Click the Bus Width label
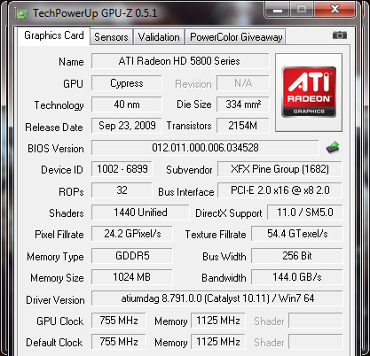Screen dimensions: 370x356 (224, 257)
